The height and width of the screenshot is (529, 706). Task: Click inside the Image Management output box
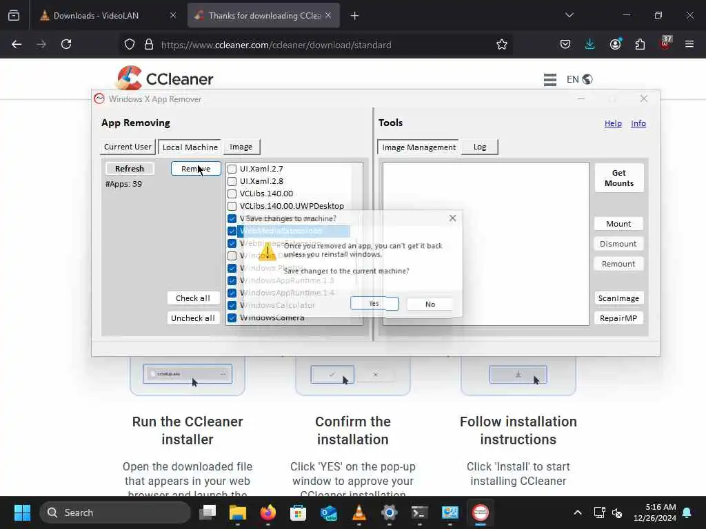coord(486,243)
